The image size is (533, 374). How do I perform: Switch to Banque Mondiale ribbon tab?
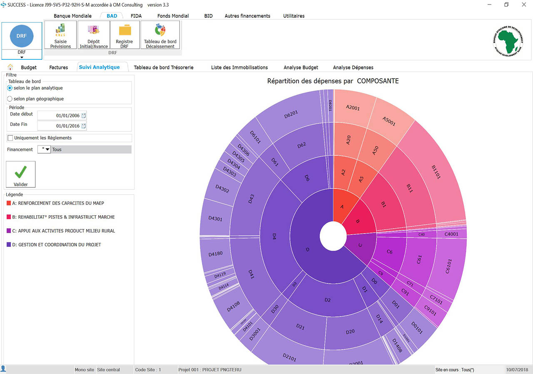(x=72, y=16)
